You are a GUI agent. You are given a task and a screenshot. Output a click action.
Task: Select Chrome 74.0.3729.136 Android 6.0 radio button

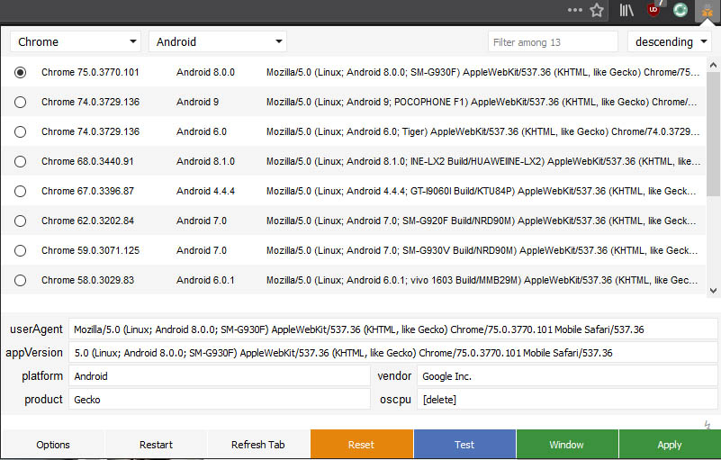click(x=20, y=131)
